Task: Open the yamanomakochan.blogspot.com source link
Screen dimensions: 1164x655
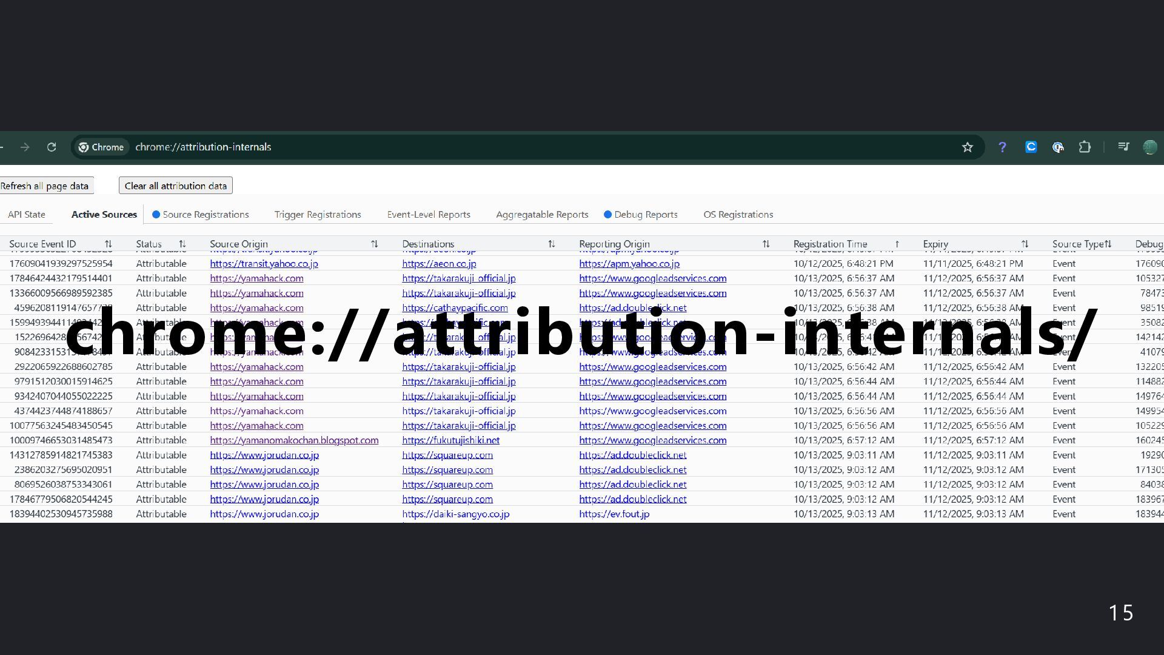Action: 294,440
